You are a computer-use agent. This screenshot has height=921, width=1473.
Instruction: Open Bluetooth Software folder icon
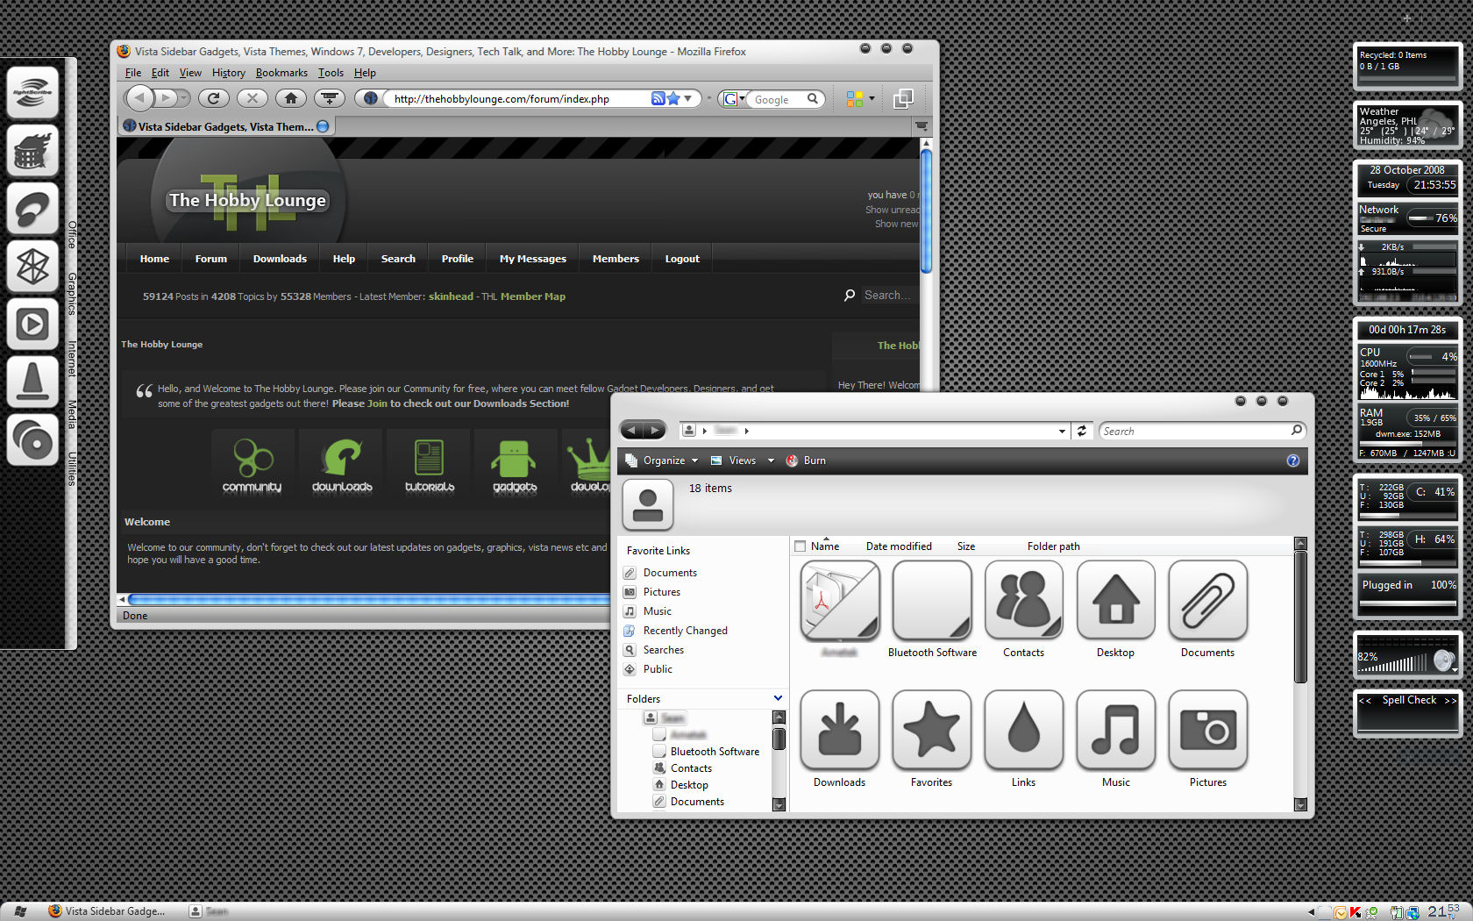coord(932,602)
